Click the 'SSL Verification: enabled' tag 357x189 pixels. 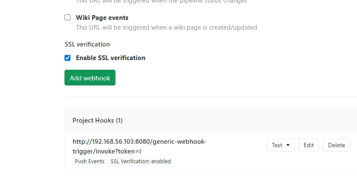click(x=141, y=161)
